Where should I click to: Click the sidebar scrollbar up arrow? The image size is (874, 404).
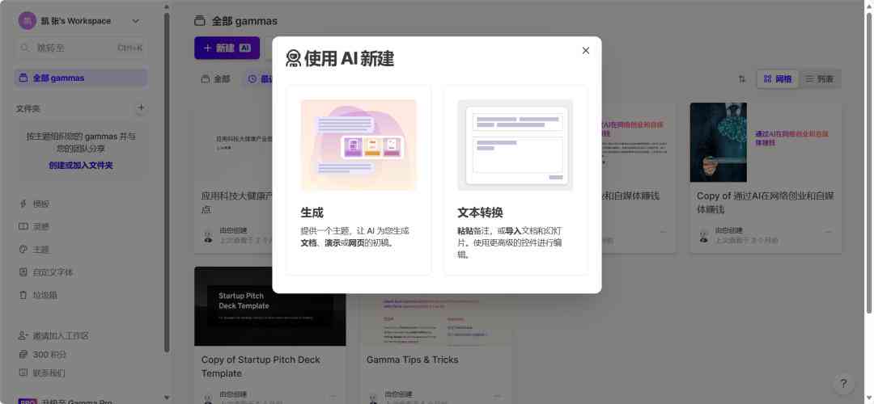(x=167, y=7)
